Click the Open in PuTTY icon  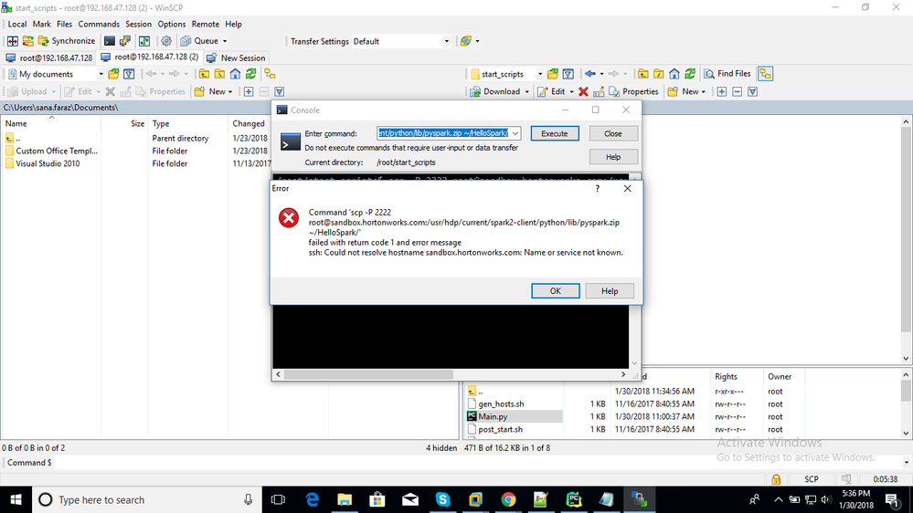(124, 41)
